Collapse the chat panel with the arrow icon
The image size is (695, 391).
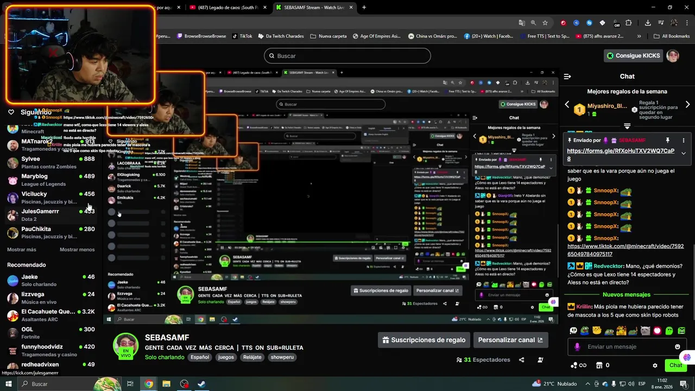click(567, 77)
